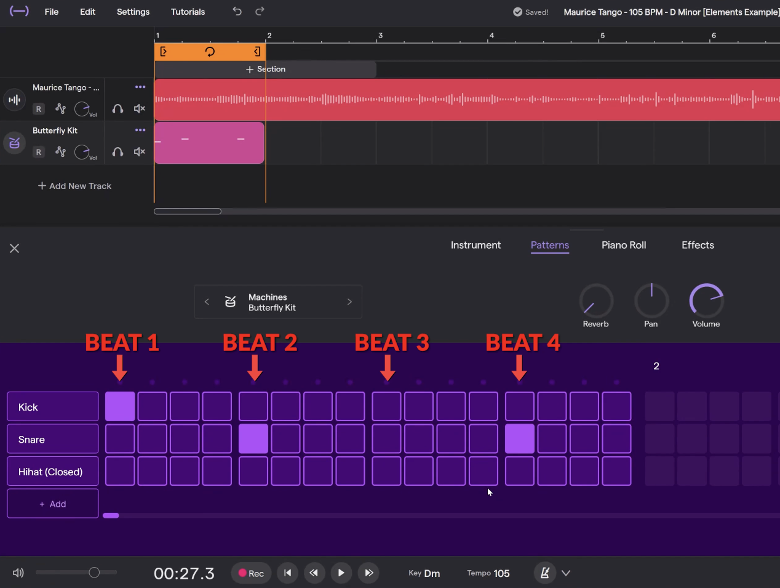Click the loop start bracket marker

coord(163,52)
